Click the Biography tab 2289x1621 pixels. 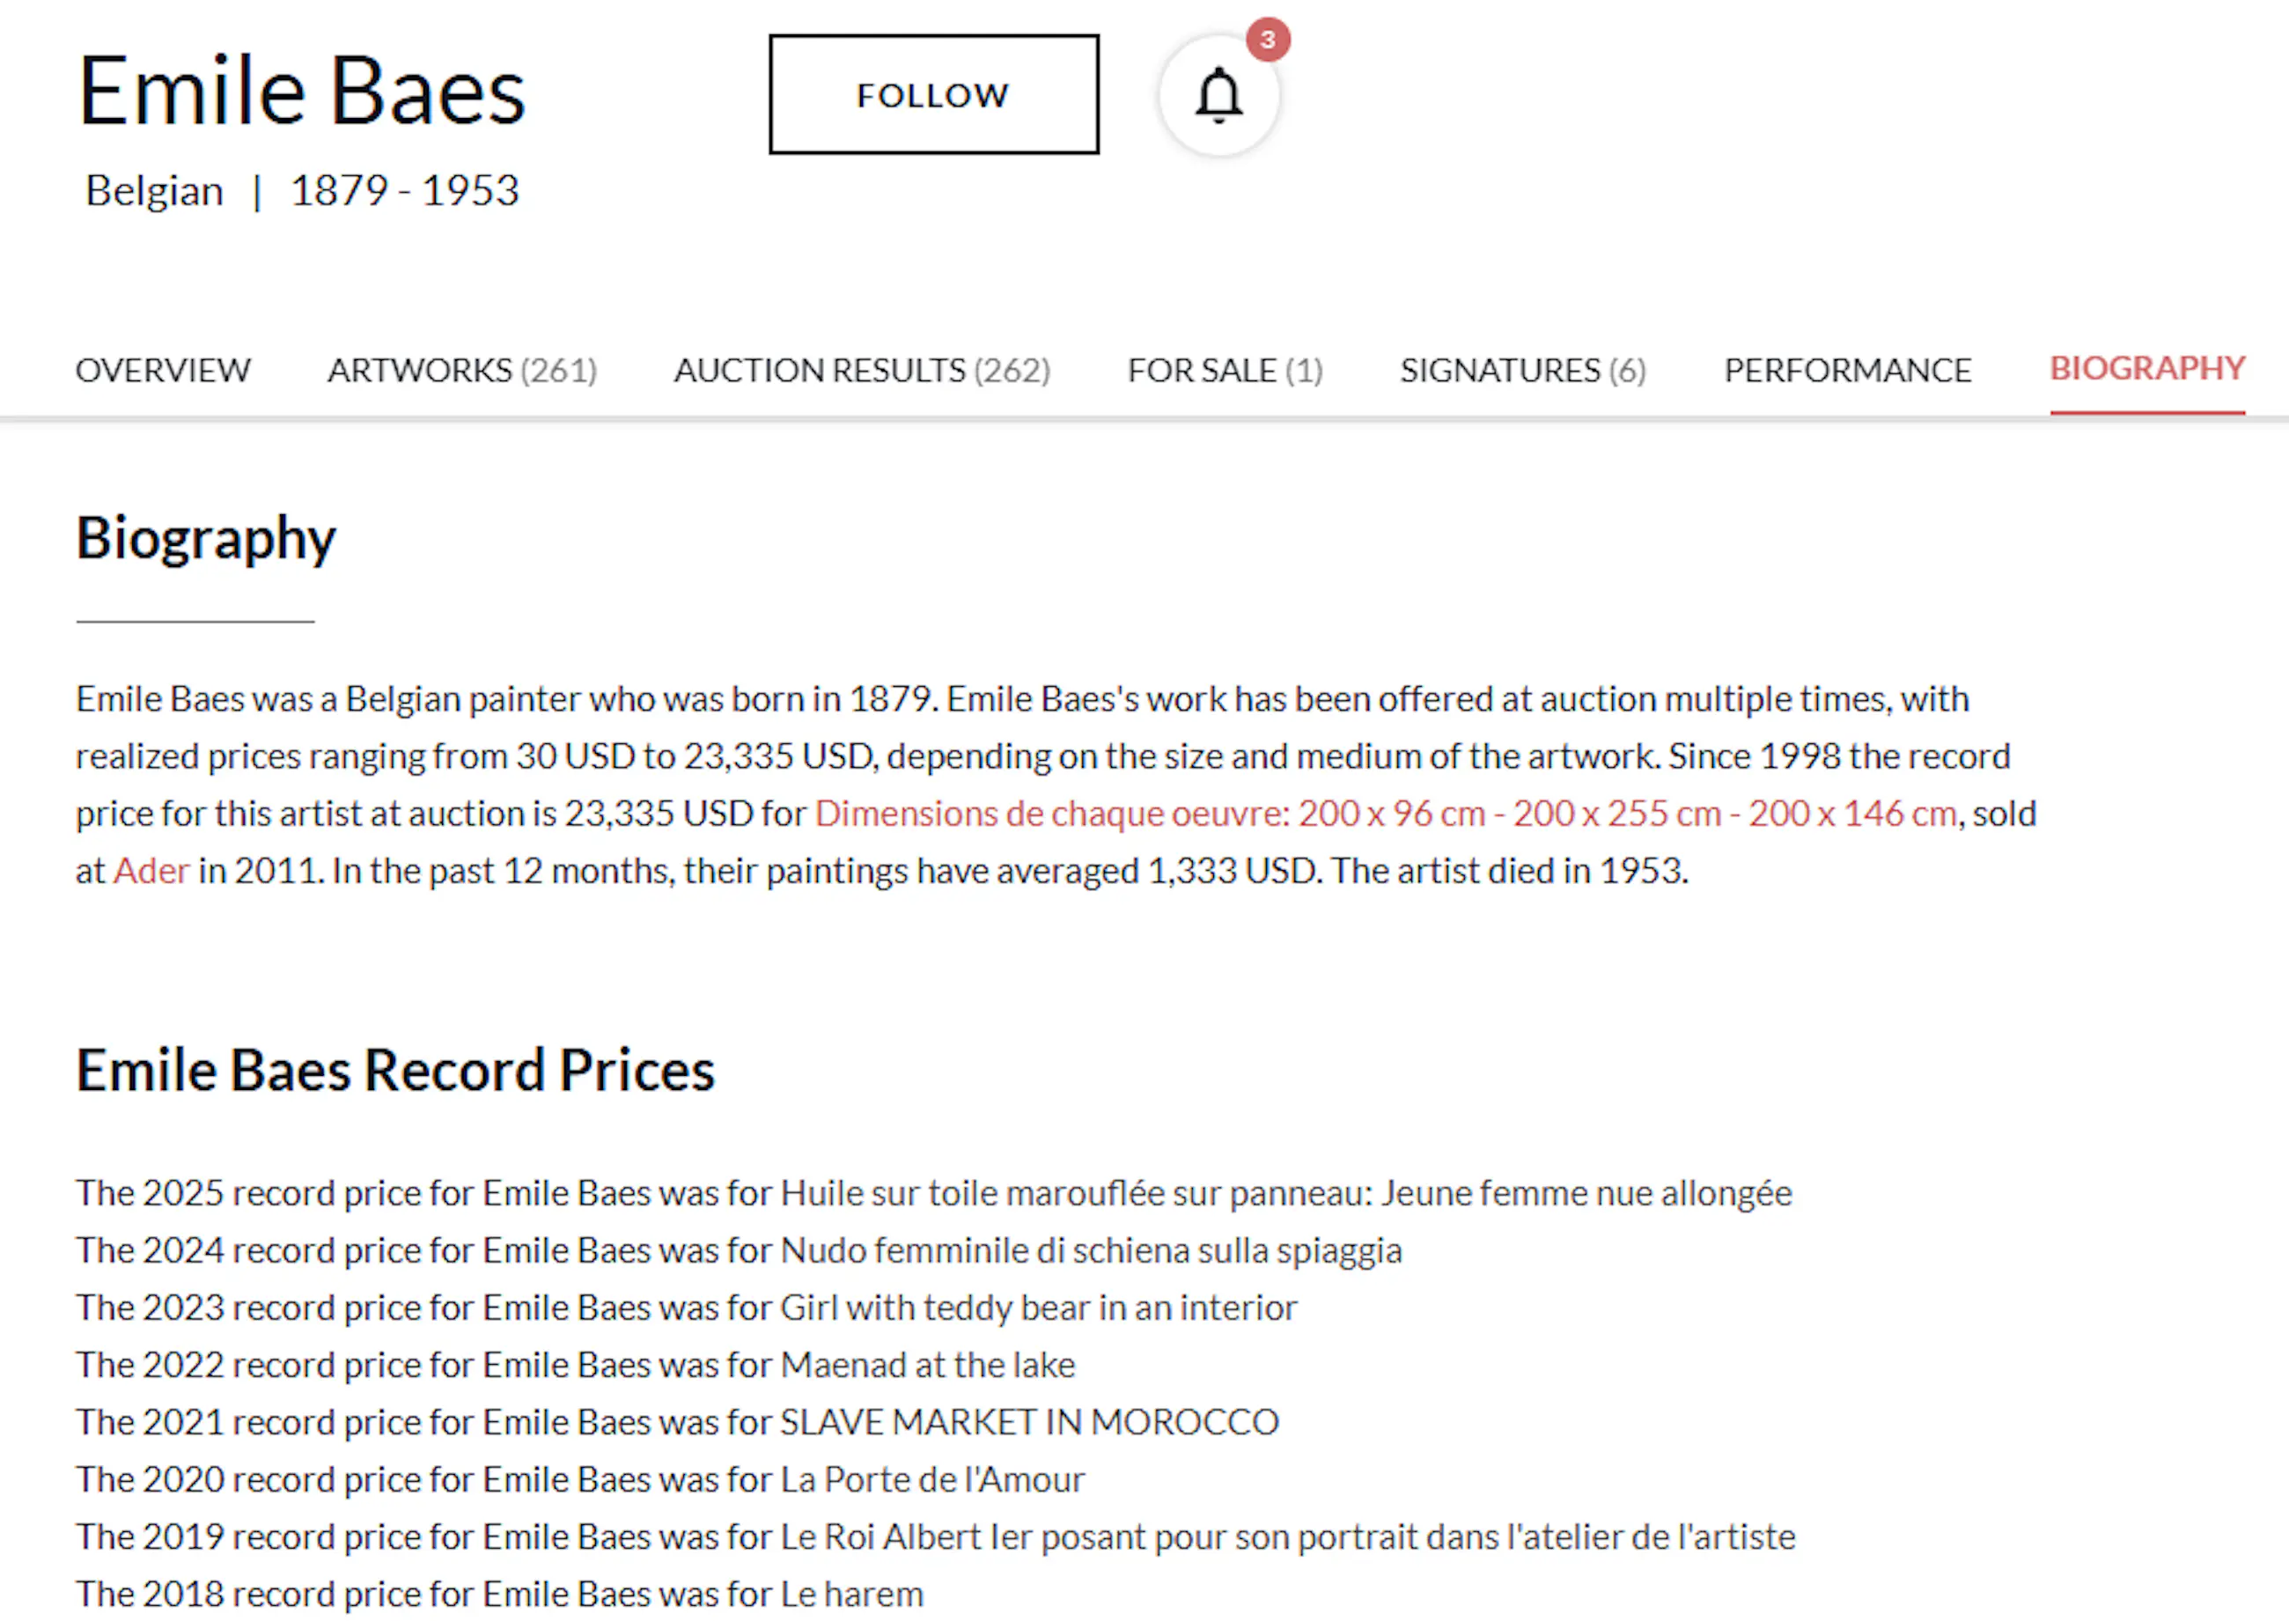point(2147,368)
